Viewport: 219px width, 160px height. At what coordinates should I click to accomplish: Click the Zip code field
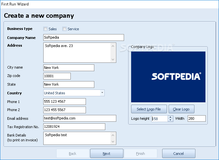57,76
